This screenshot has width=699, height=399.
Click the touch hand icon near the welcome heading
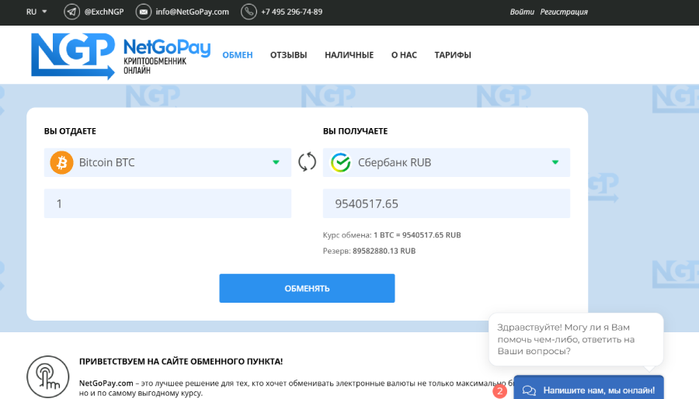coord(47,376)
